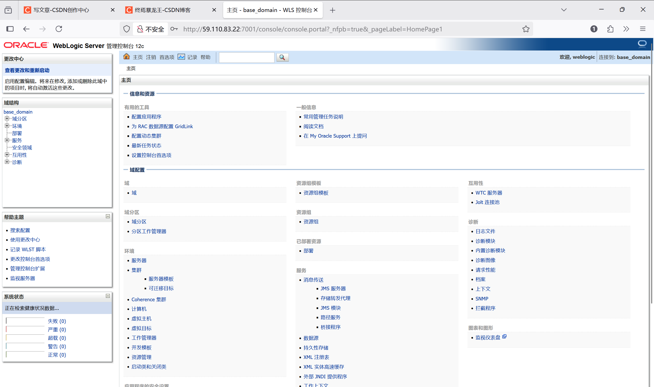The width and height of the screenshot is (654, 387).
Task: Collapse the 系统状态 panel
Action: coord(108,296)
